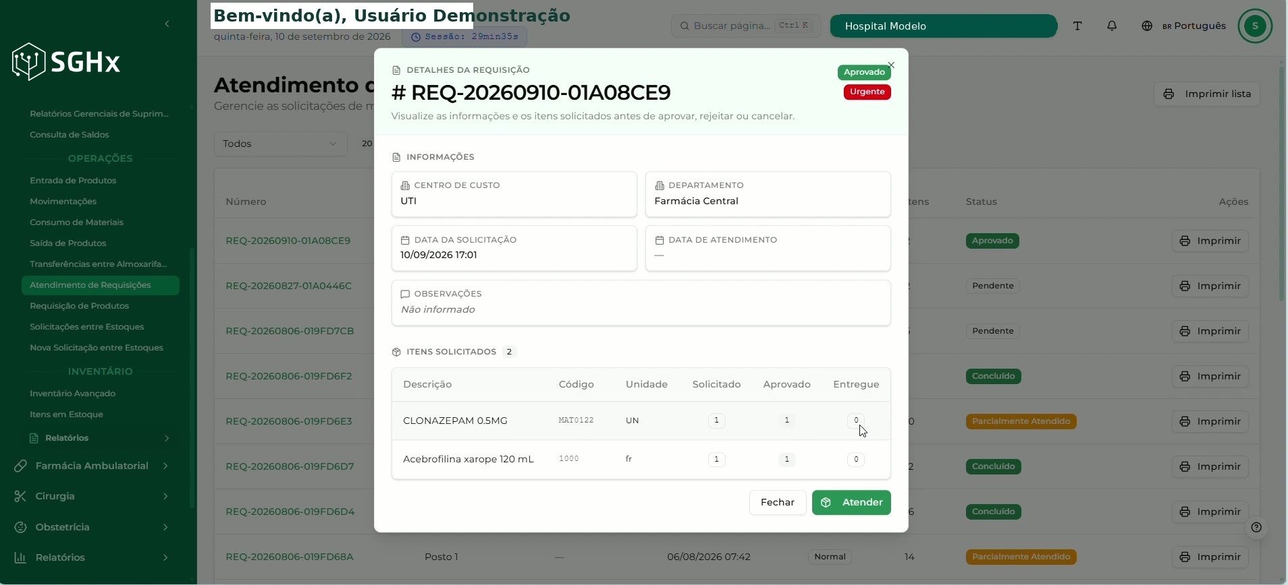Click the Detalhes da Requisição document icon
The height and width of the screenshot is (585, 1288).
(x=396, y=70)
